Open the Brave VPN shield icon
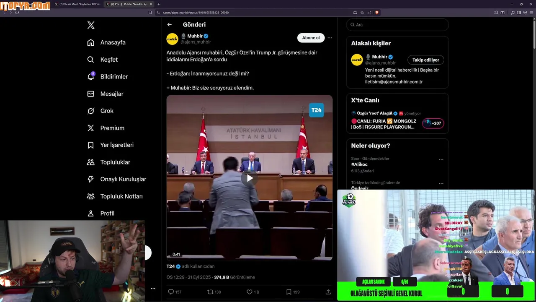The height and width of the screenshot is (302, 536). coord(525,13)
